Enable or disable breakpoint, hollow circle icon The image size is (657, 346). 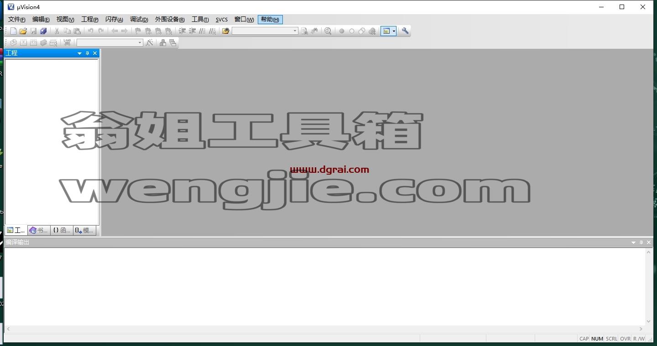click(x=352, y=31)
